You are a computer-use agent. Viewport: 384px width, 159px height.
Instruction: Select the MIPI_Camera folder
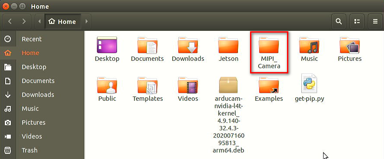pos(269,52)
